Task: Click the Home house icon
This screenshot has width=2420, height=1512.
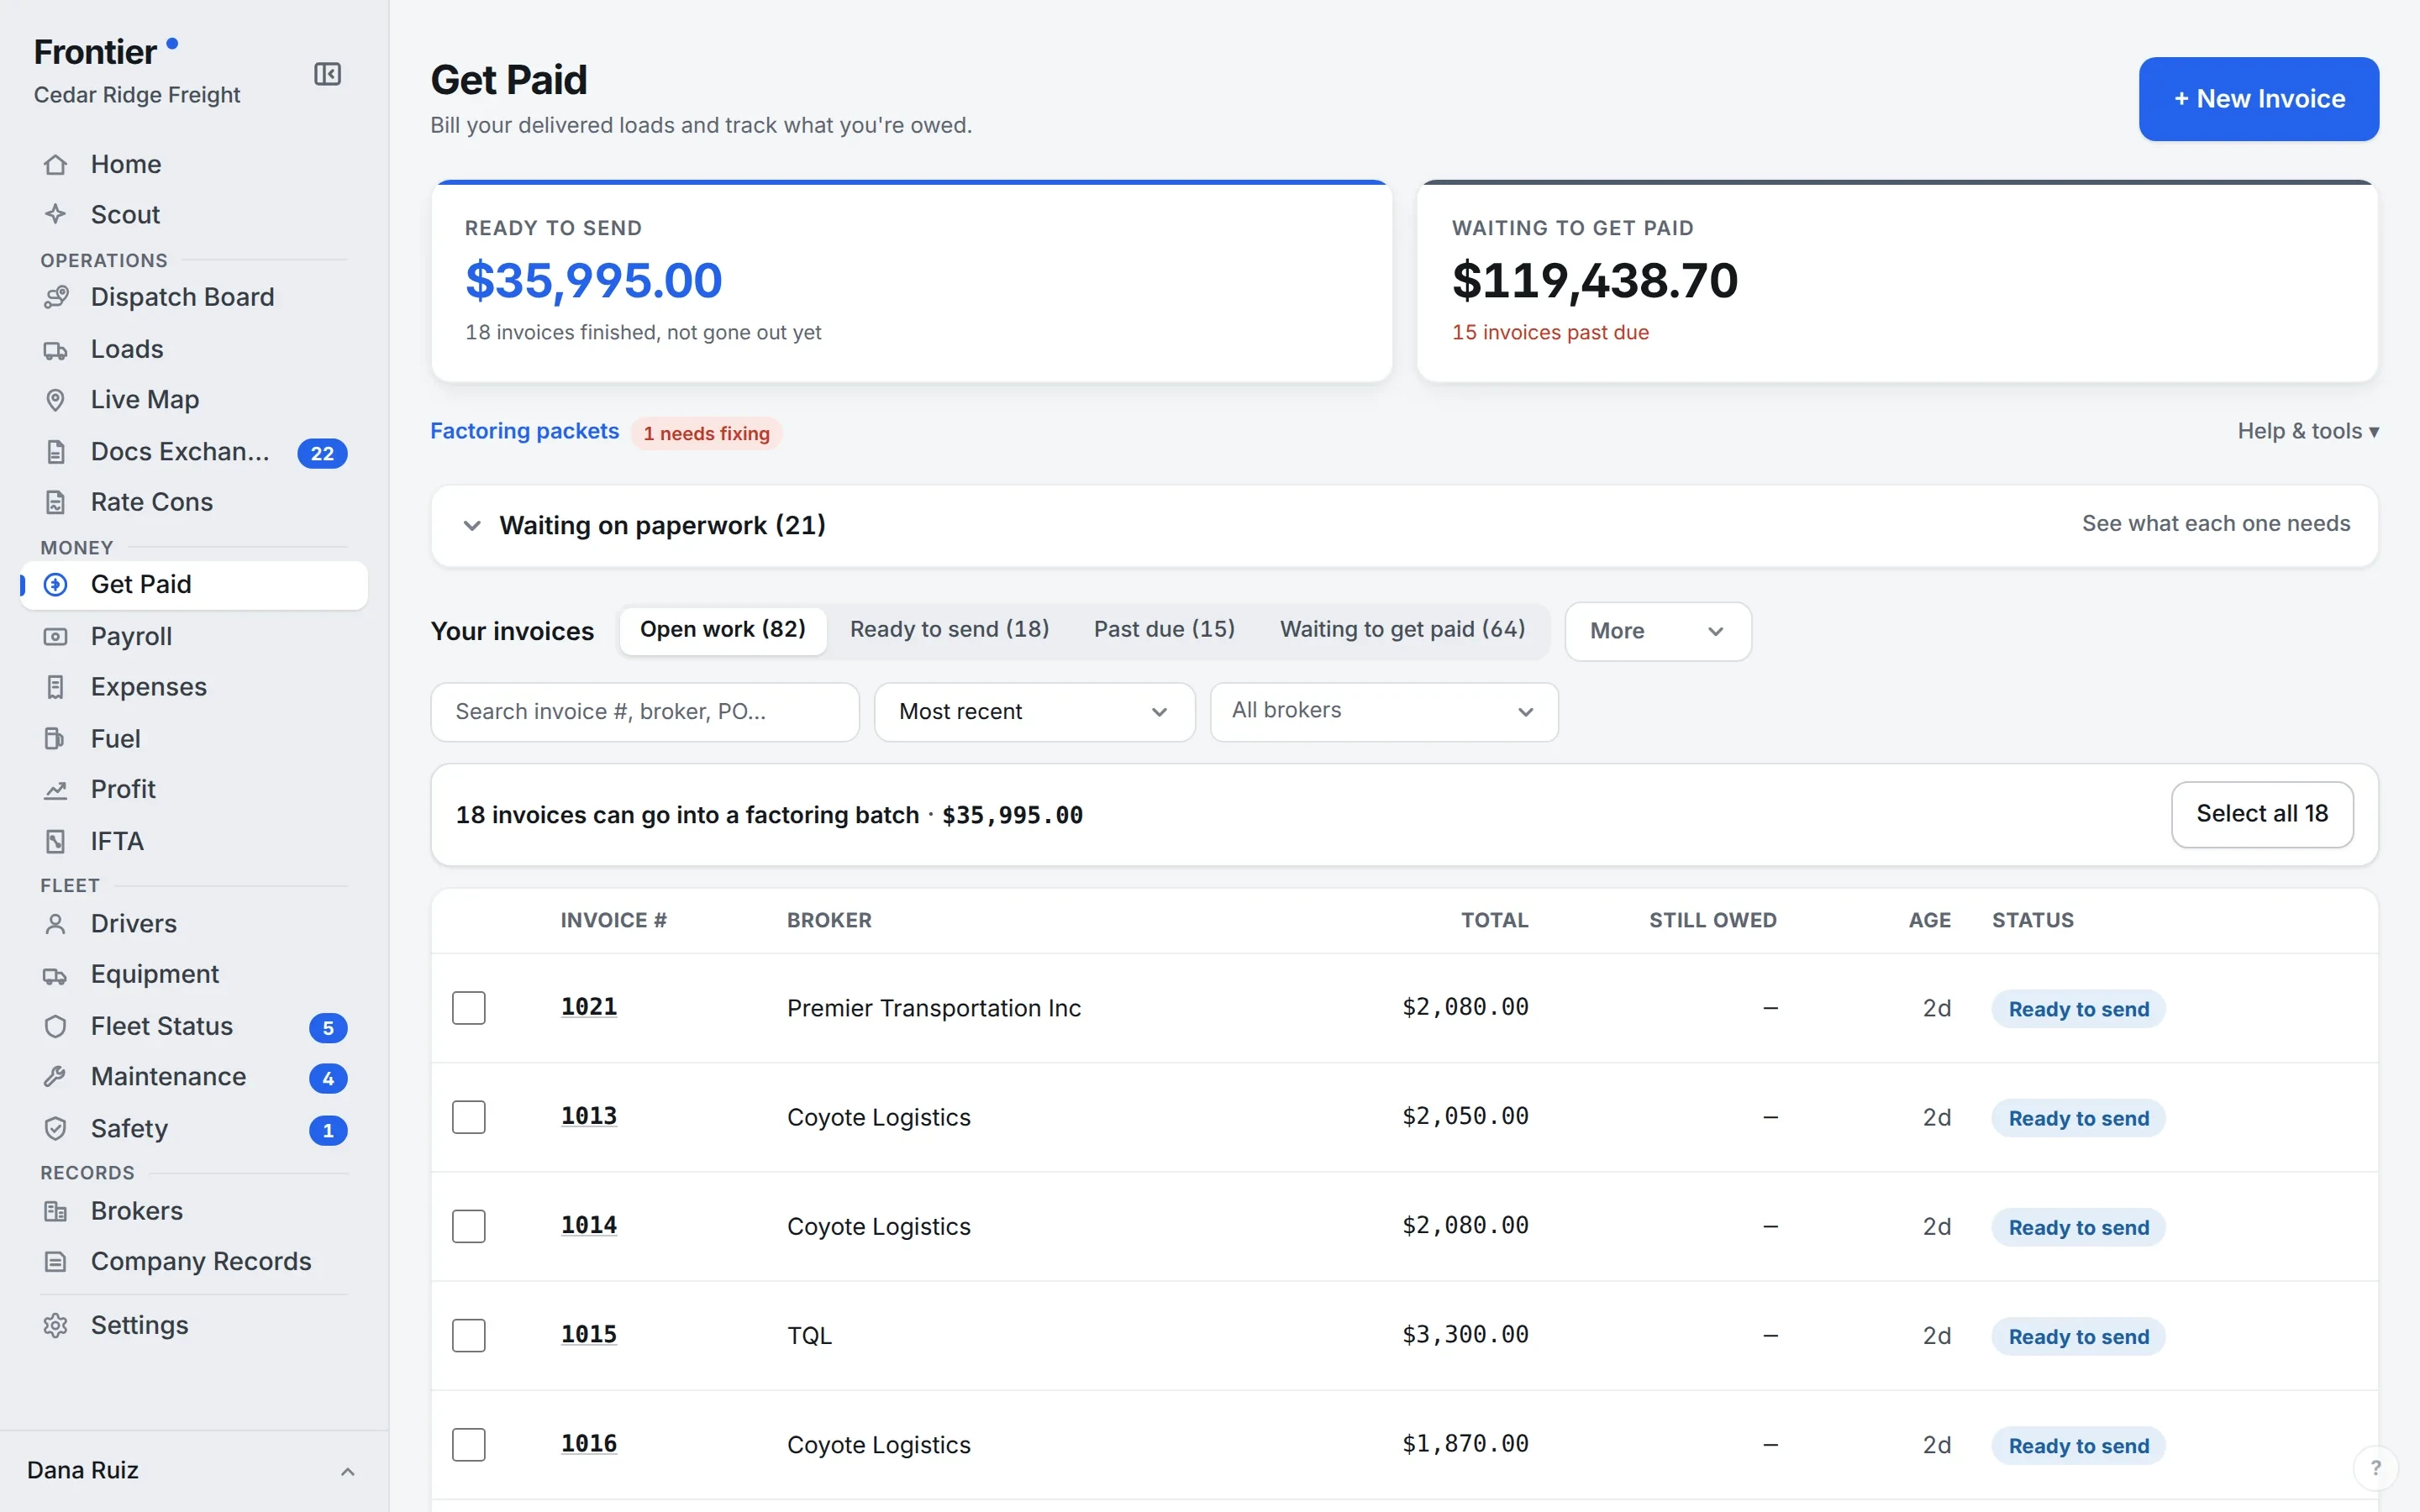Action: [56, 164]
